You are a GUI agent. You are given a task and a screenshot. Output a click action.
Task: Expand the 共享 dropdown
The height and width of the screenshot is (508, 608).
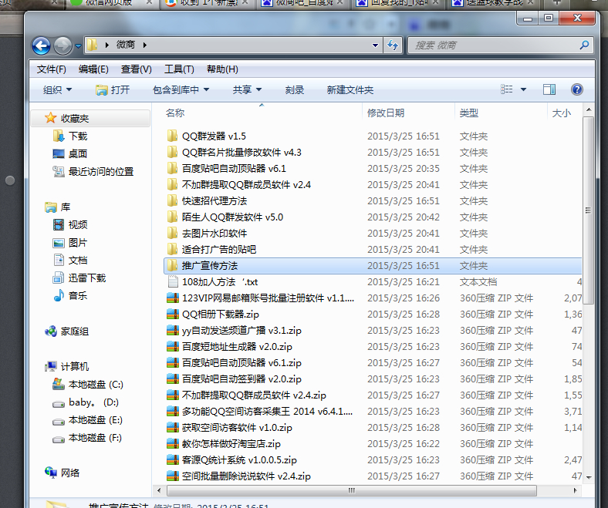point(247,90)
